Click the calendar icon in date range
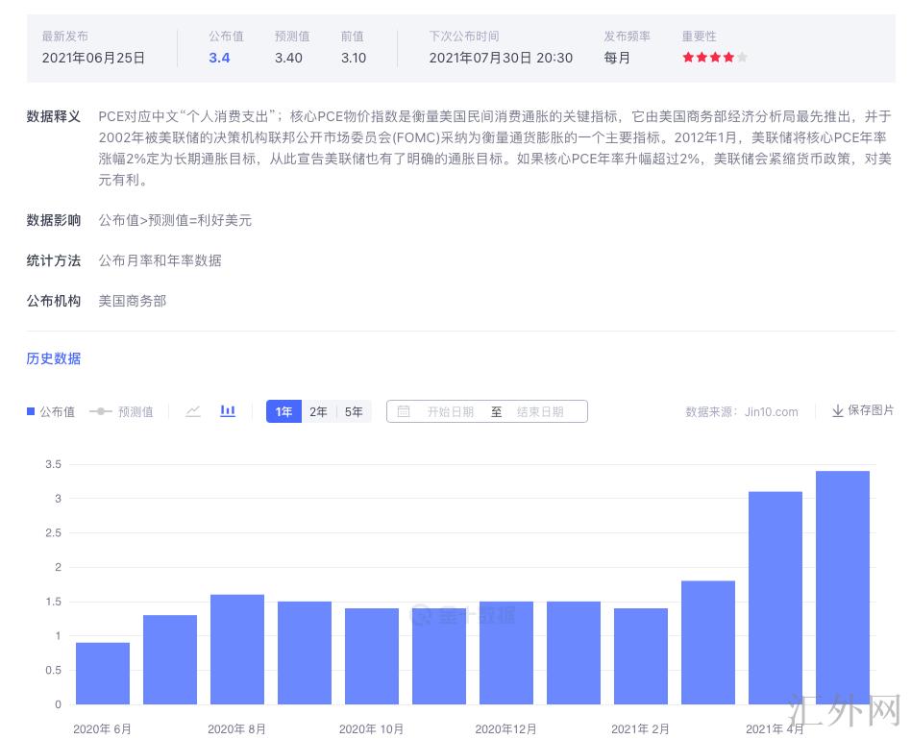The height and width of the screenshot is (739, 911). click(404, 411)
